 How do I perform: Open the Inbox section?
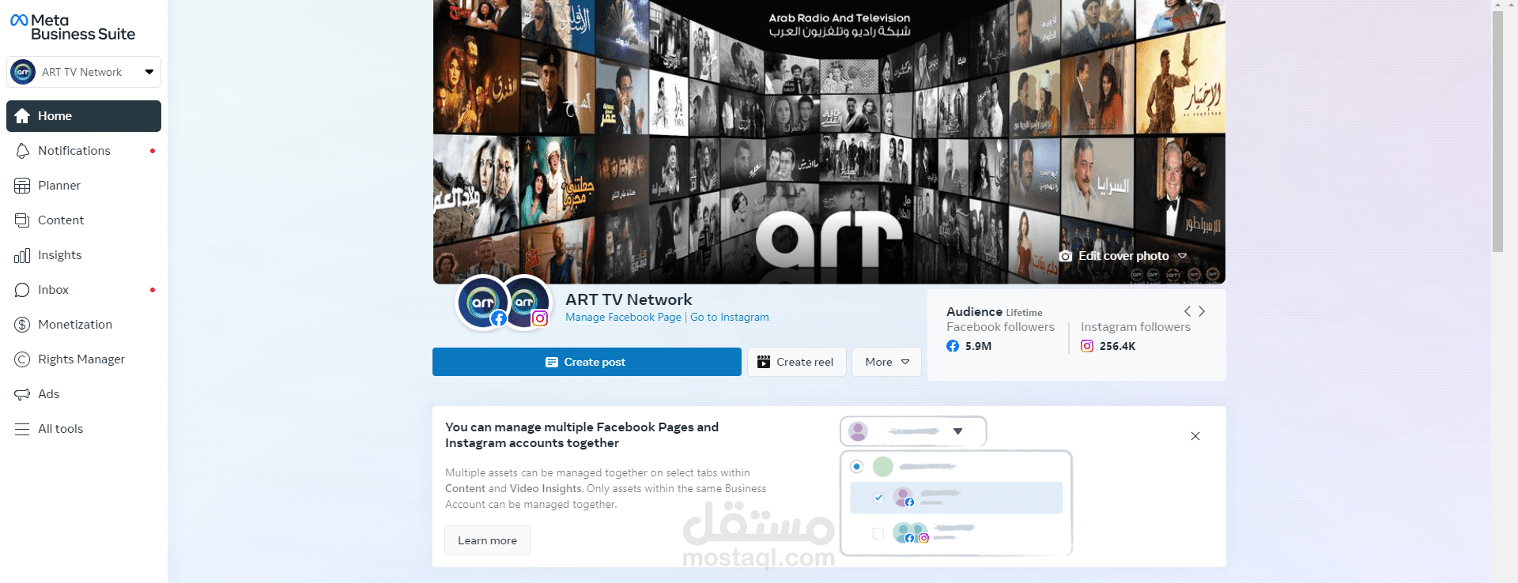[x=84, y=290]
